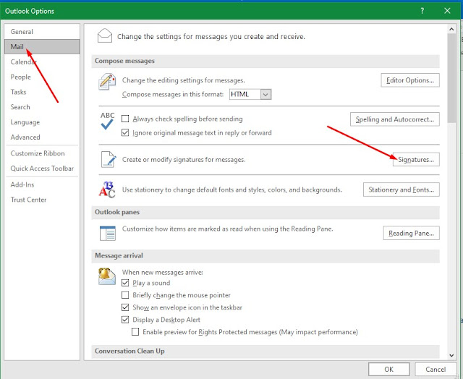Open the Add-Ins category
463x379 pixels.
tap(42, 184)
